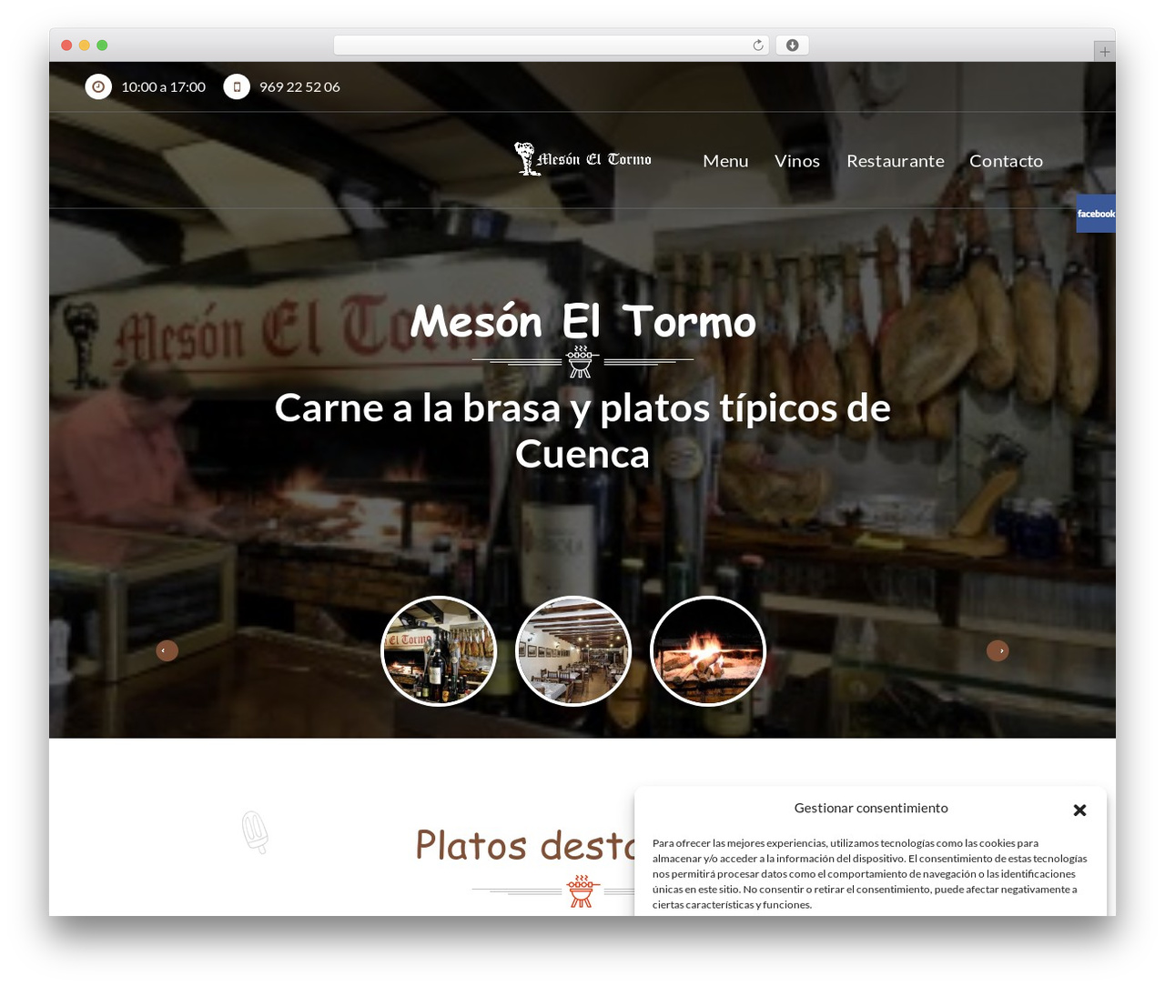Click the phone icon beside 969 22 52 06
This screenshot has width=1165, height=986.
pyautogui.click(x=237, y=86)
